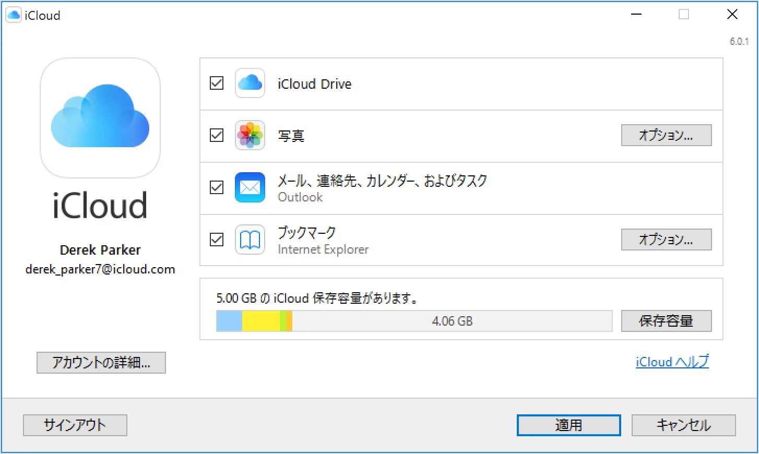Click the iCloud Drive cloud icon
This screenshot has width=759, height=454.
250,83
